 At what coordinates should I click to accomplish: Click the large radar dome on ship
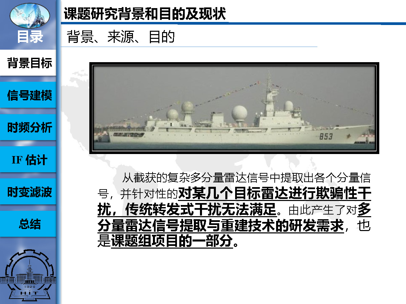240,113
